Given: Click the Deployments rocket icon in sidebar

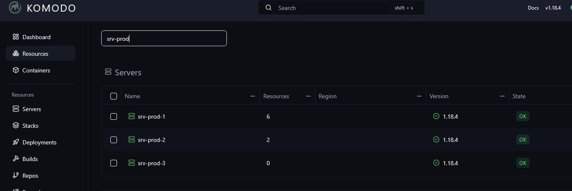Looking at the screenshot, I should (x=16, y=142).
